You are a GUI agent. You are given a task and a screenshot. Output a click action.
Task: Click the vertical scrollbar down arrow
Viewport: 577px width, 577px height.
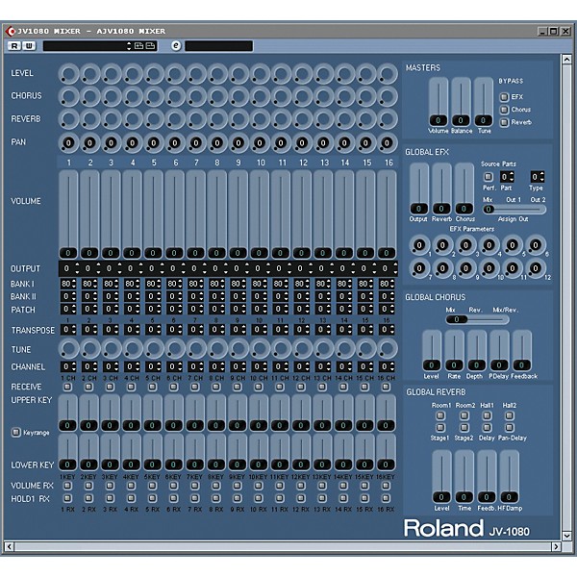click(566, 536)
